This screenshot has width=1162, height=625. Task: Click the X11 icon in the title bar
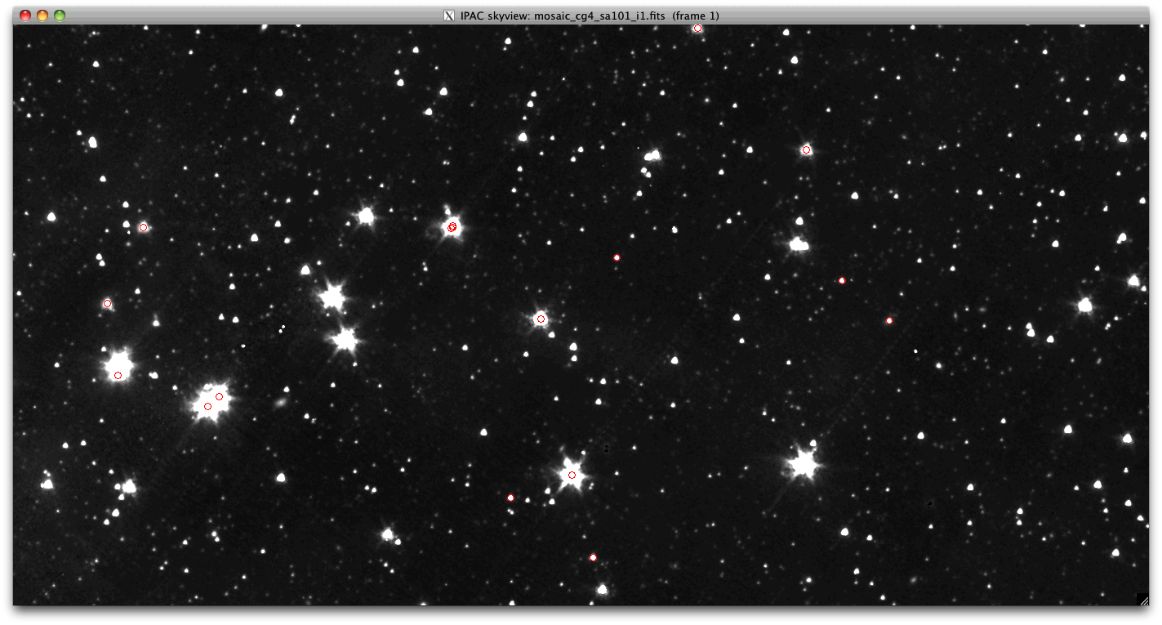448,16
